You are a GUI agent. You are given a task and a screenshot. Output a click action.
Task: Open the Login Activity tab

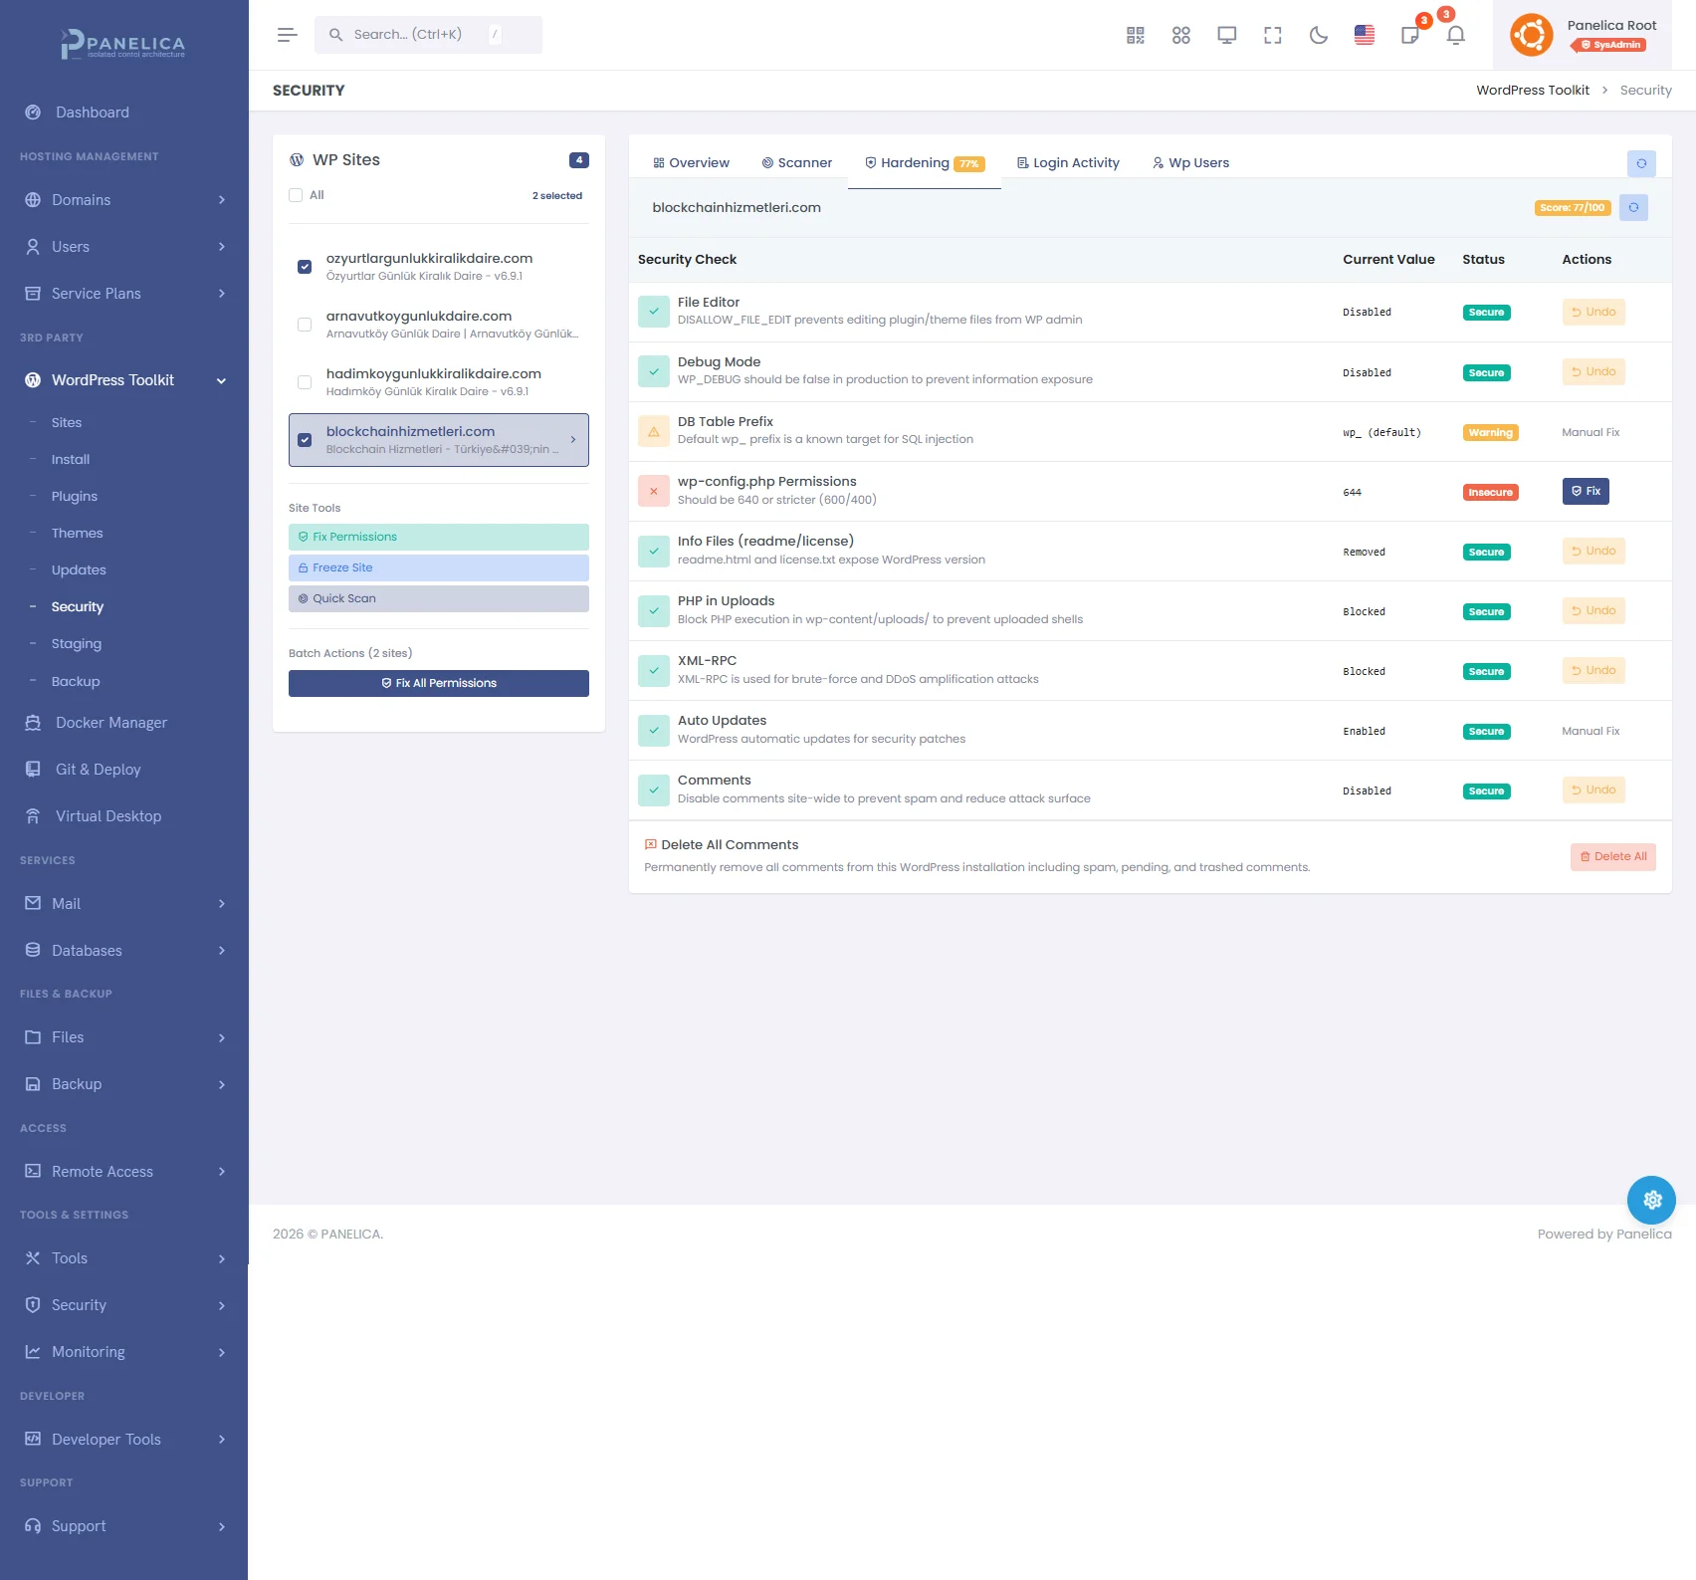(x=1067, y=163)
